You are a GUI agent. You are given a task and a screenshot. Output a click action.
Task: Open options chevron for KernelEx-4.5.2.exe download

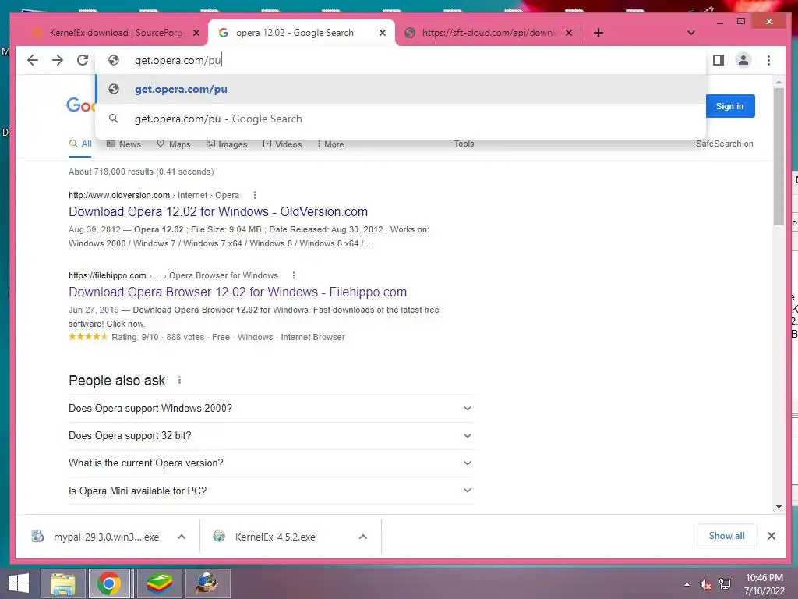(363, 537)
